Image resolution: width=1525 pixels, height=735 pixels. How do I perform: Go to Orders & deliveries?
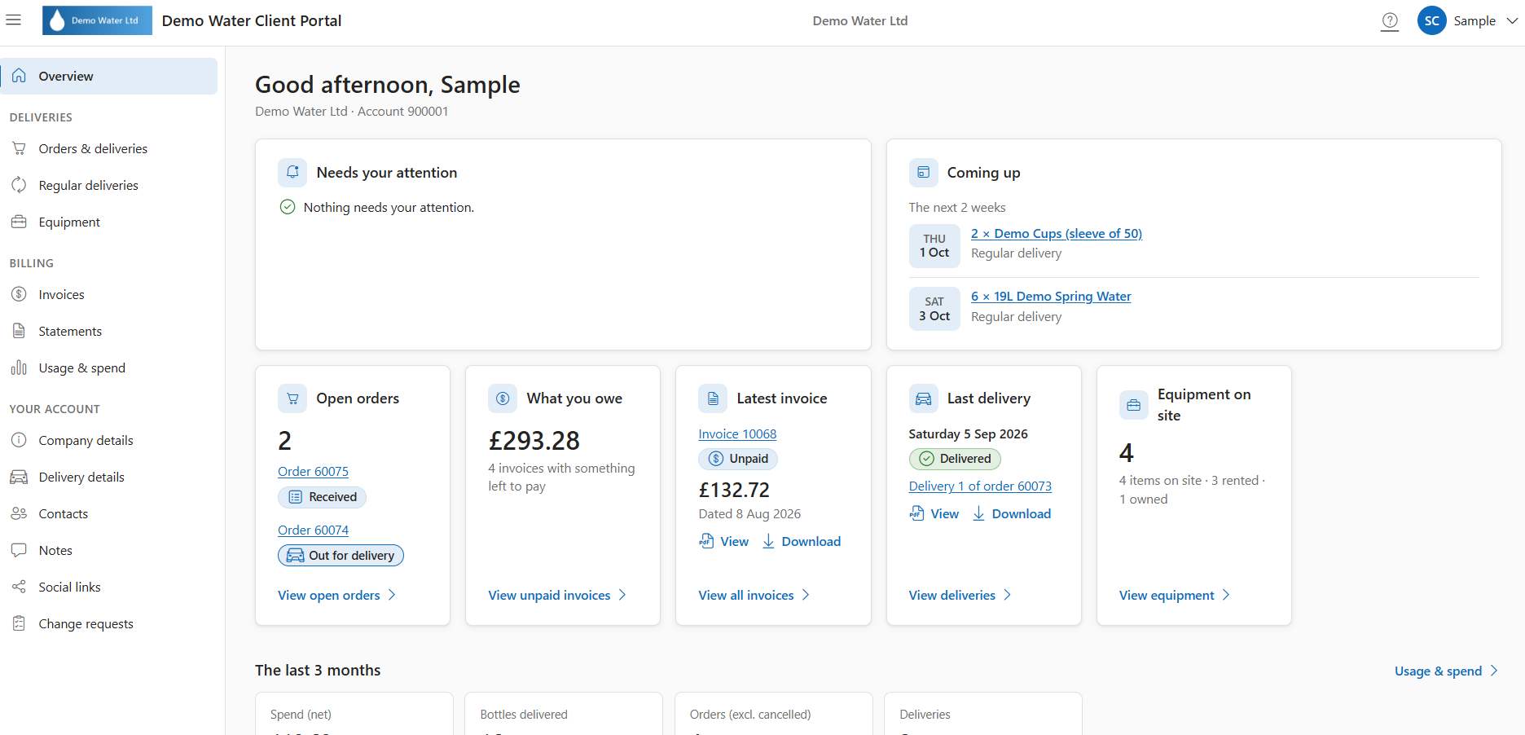(109, 148)
